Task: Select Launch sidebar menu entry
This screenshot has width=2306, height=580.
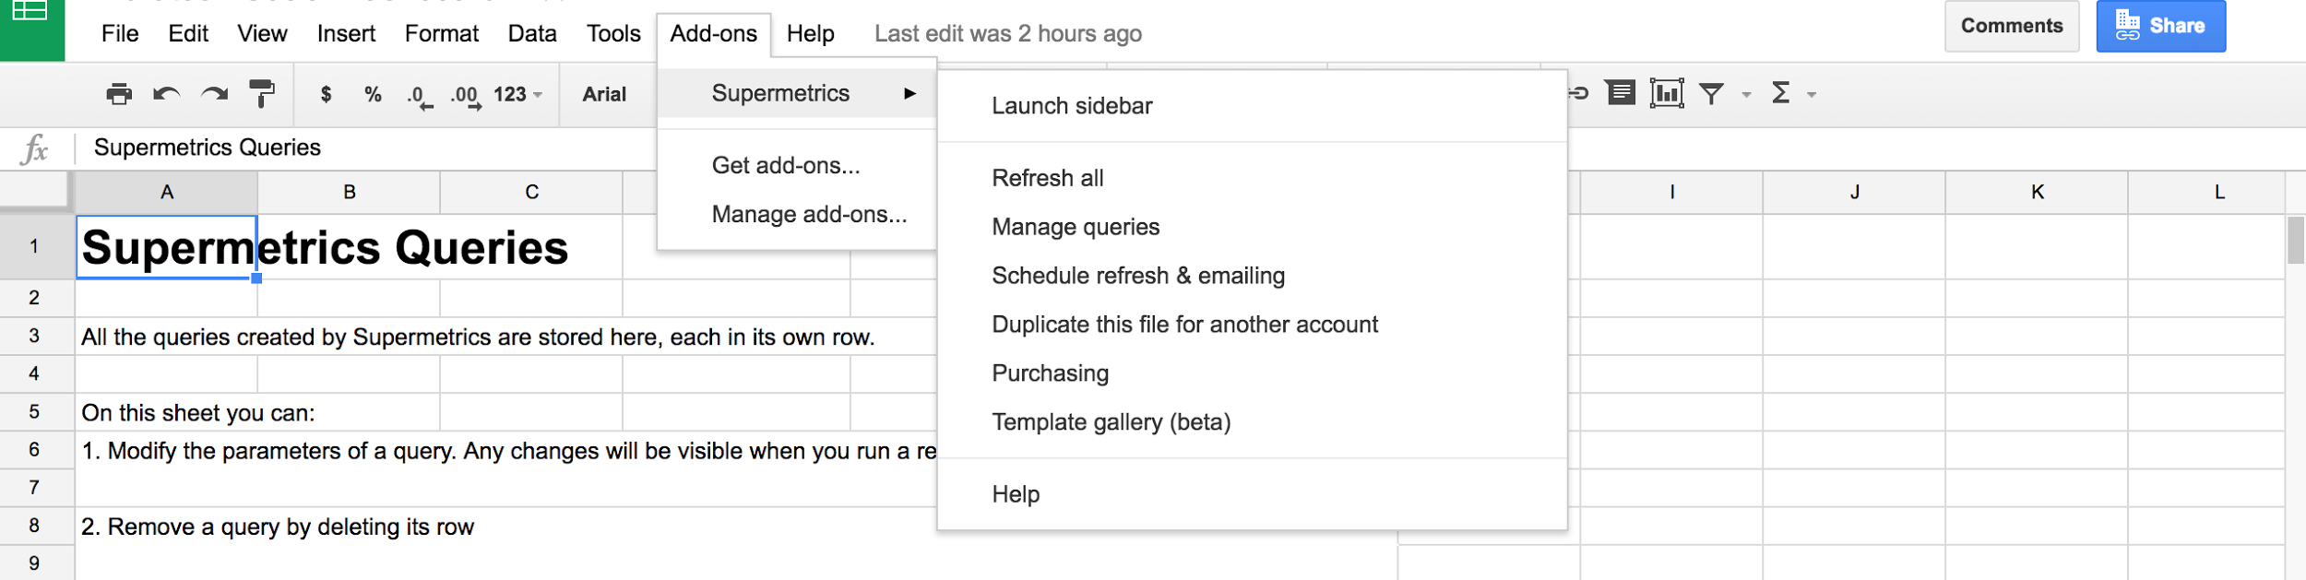Action: click(1072, 106)
